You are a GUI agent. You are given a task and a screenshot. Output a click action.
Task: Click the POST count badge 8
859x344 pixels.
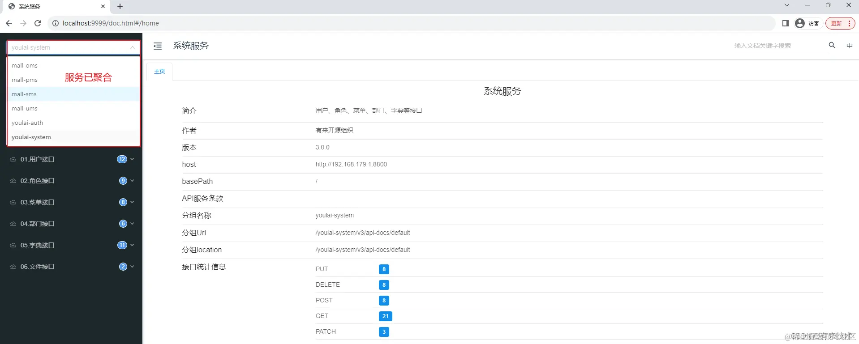[x=384, y=301]
